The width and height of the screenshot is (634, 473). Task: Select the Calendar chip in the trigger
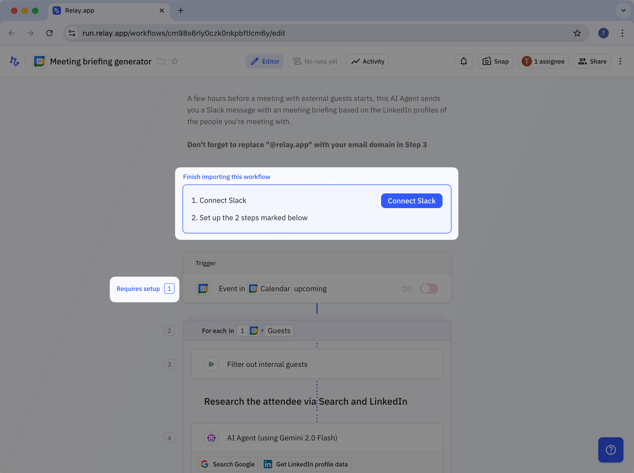click(269, 289)
